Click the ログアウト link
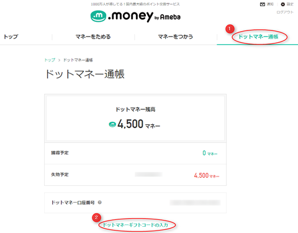Image resolution: width=298 pixels, height=233 pixels. point(285,12)
